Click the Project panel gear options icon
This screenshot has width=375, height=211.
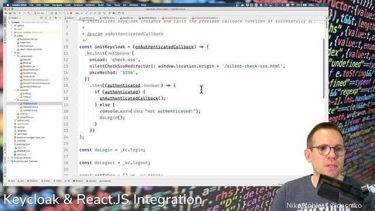pyautogui.click(x=56, y=18)
